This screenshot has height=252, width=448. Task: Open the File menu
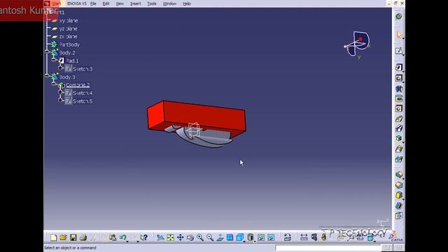point(93,3)
